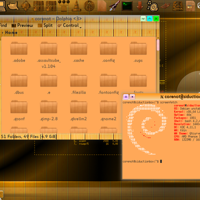Viewport: 200px width, 200px height.
Task: Open the wooden image document dock icon
Action: pyautogui.click(x=190, y=6)
